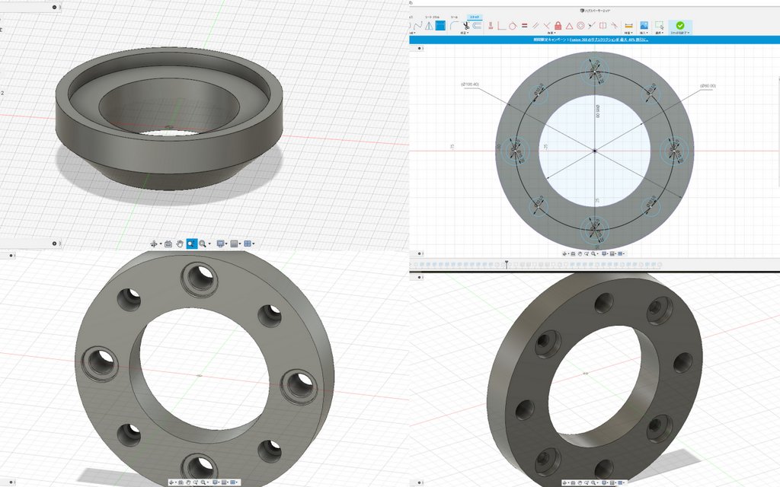Toggle highlighted zoom tool in cup model view

coord(192,243)
